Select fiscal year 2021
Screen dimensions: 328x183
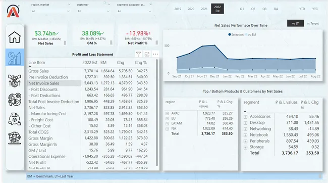click(x=204, y=9)
